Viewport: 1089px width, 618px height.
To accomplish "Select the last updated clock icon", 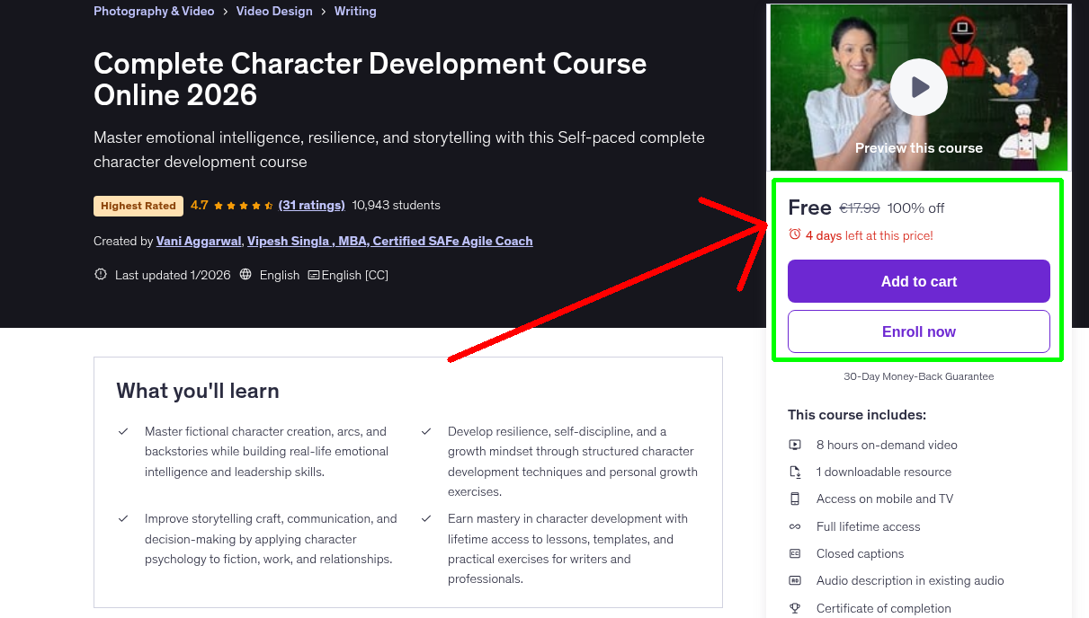I will (x=100, y=274).
